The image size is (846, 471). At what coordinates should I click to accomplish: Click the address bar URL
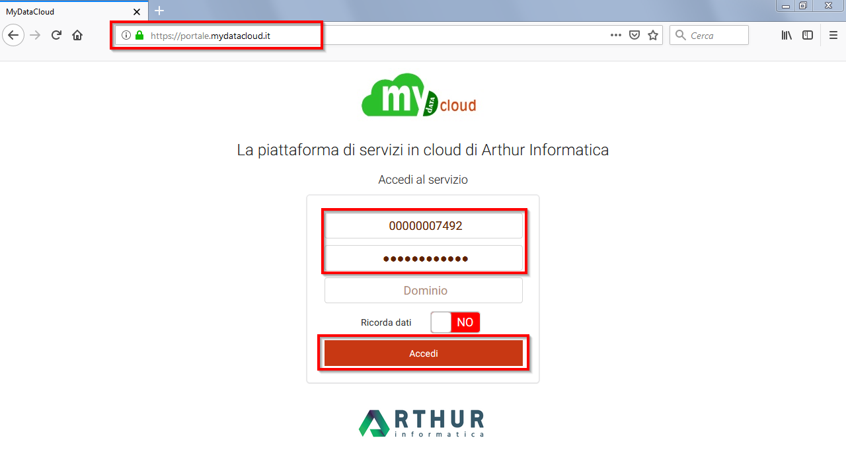210,36
